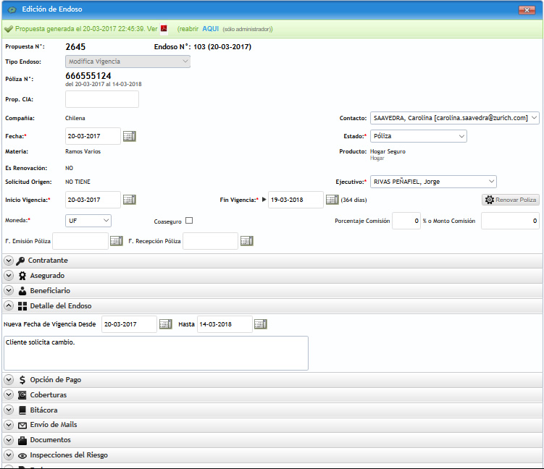Click the Renovar Poliza button
The width and height of the screenshot is (544, 469).
(x=511, y=200)
